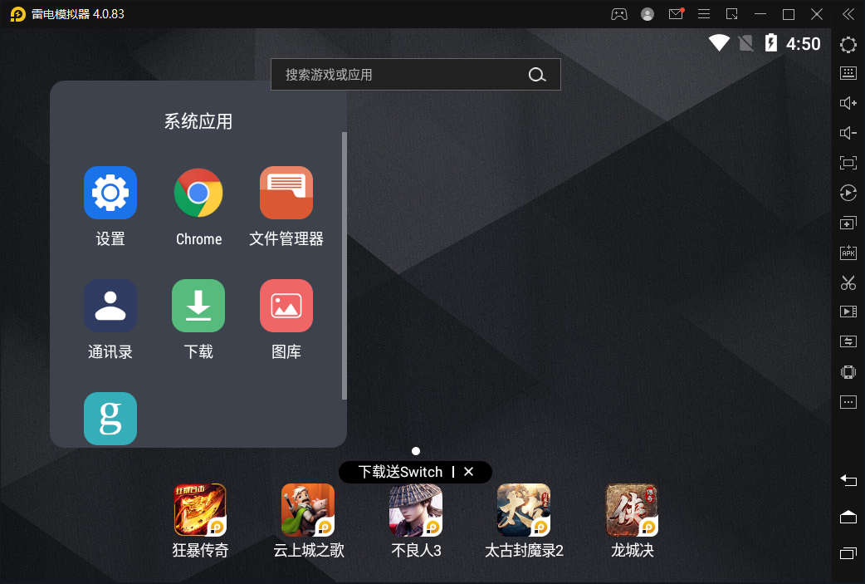Open the APK install tool
Screen dimensions: 865x584
[x=848, y=253]
